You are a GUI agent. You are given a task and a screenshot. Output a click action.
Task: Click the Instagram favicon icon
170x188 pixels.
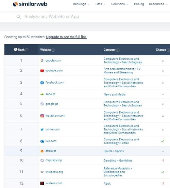coord(42,116)
